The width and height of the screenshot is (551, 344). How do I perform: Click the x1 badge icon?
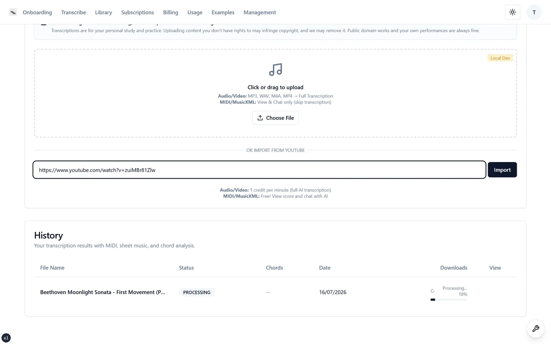click(x=6, y=338)
